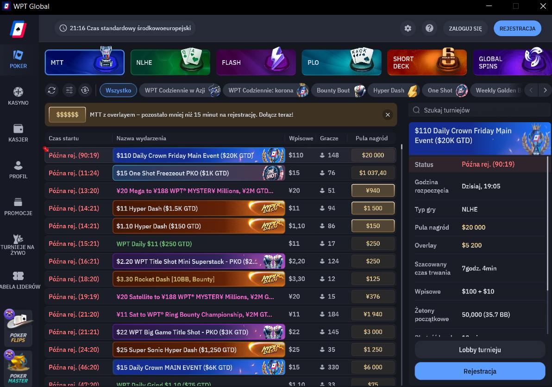Expand more filters with the right chevron arrow
The image size is (552, 387).
click(x=545, y=90)
